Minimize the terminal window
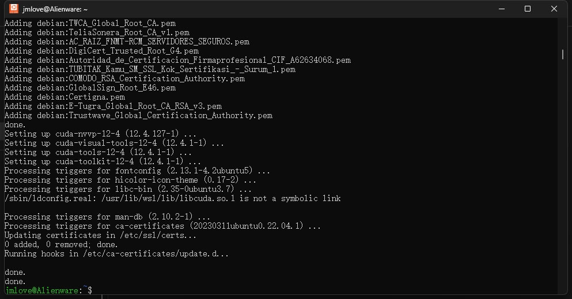 [502, 9]
